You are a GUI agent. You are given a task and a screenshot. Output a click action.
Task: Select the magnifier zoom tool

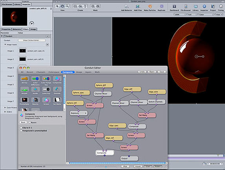67,6
